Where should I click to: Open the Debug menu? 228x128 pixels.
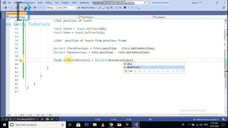click(x=48, y=2)
